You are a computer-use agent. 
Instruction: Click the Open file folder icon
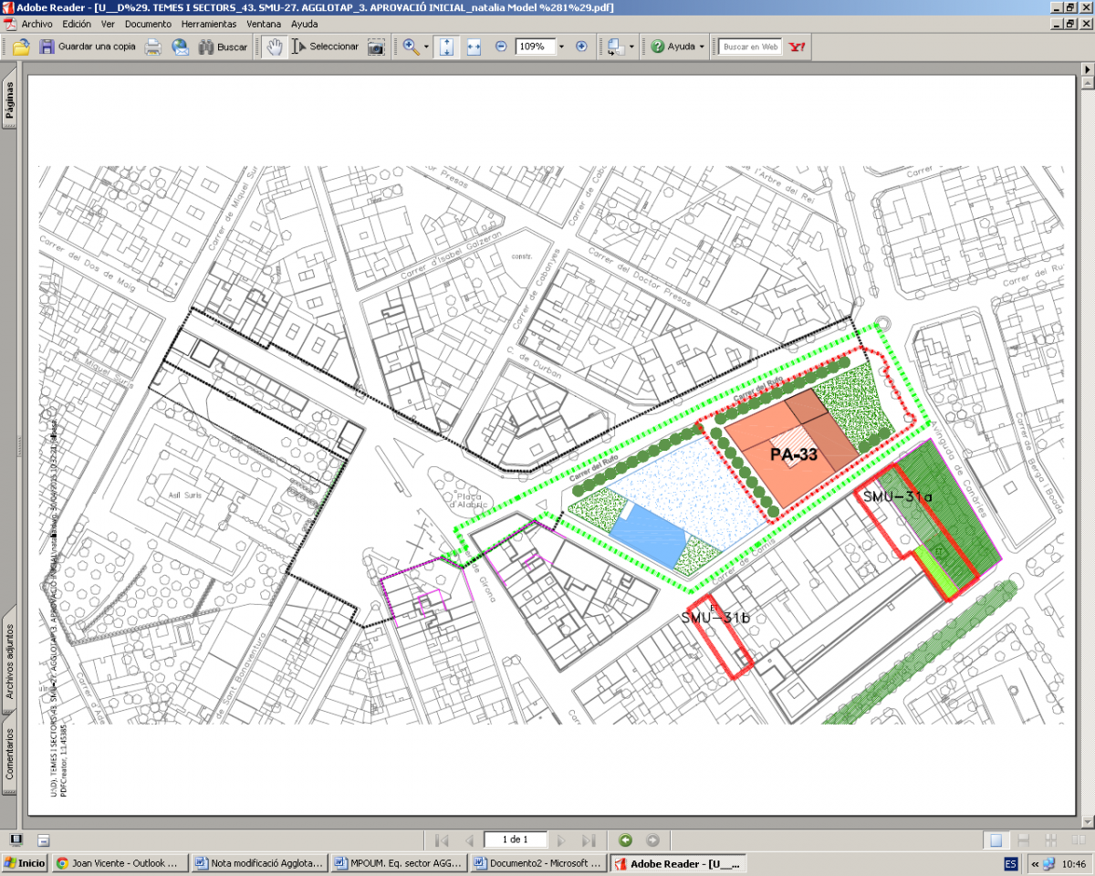pyautogui.click(x=20, y=47)
